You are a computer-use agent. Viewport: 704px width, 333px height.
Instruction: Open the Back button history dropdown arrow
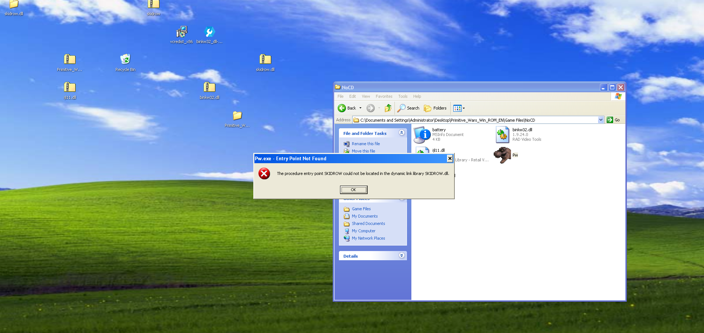click(360, 108)
